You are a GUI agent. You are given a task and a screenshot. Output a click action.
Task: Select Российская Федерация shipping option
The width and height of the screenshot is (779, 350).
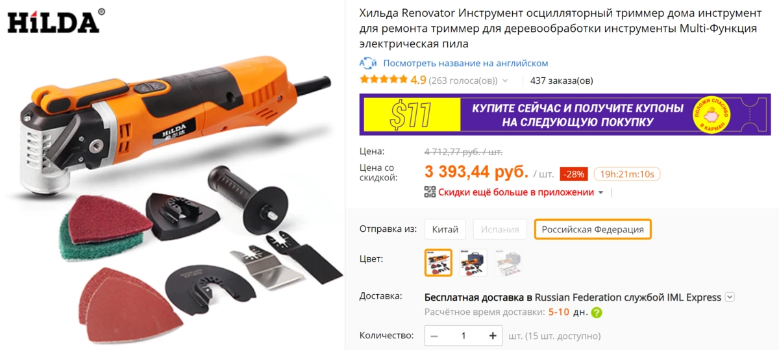point(593,229)
